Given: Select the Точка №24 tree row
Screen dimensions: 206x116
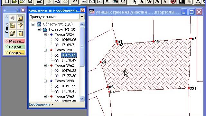Looking at the screenshot, I should (64, 34).
